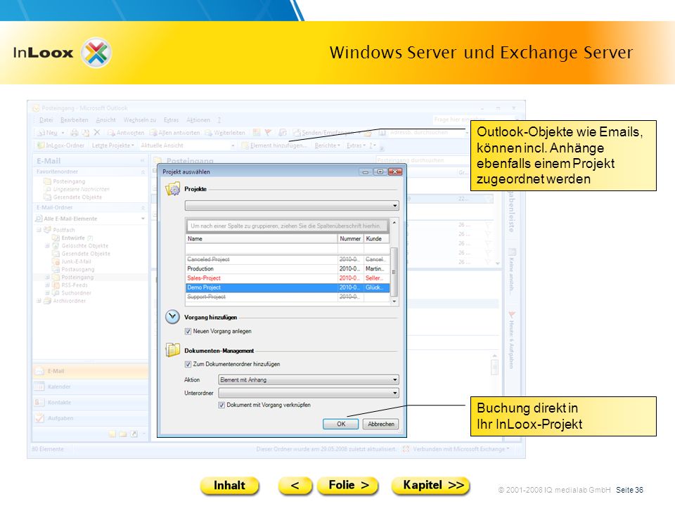The height and width of the screenshot is (506, 675).
Task: Click the InLoox logo on the slide
Action: click(x=63, y=53)
